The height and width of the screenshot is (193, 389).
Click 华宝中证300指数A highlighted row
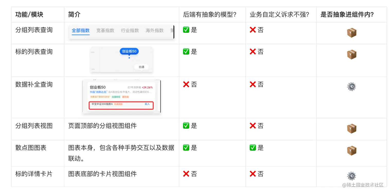click(121, 105)
